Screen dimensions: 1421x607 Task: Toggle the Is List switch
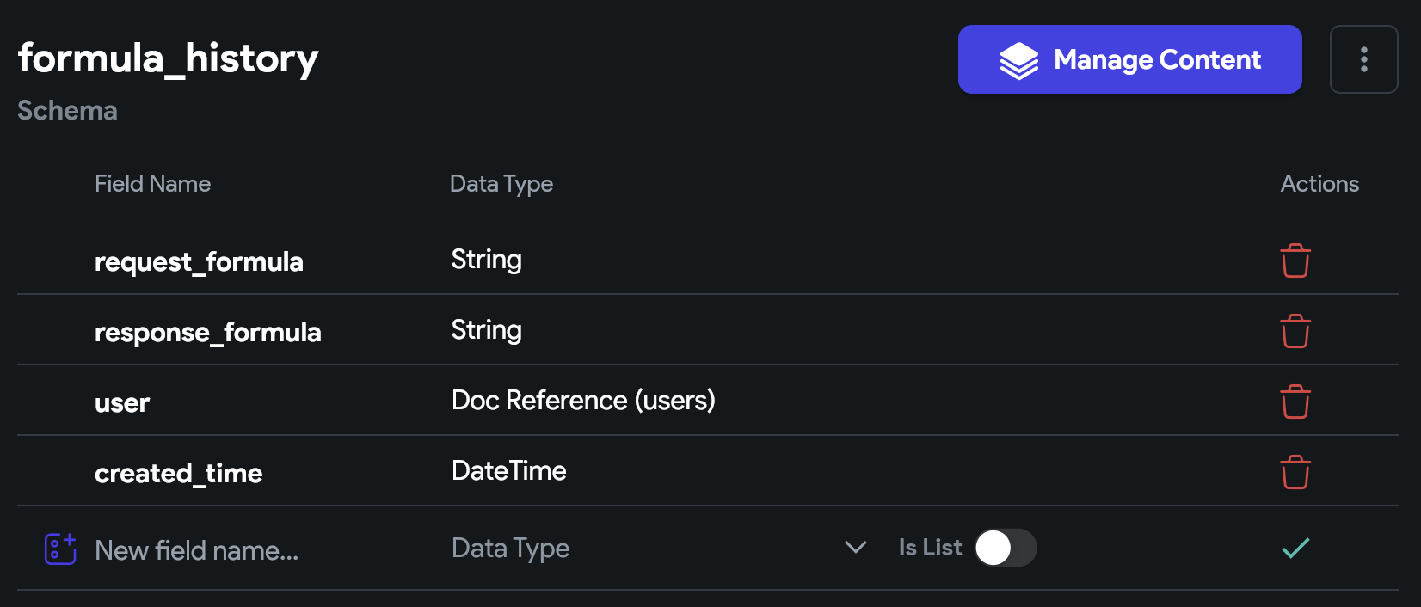[1005, 548]
